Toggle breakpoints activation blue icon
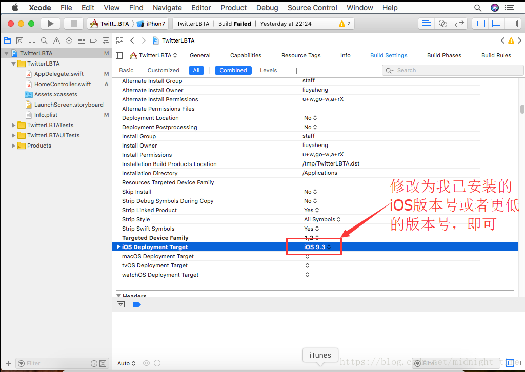This screenshot has height=372, width=525. point(137,304)
